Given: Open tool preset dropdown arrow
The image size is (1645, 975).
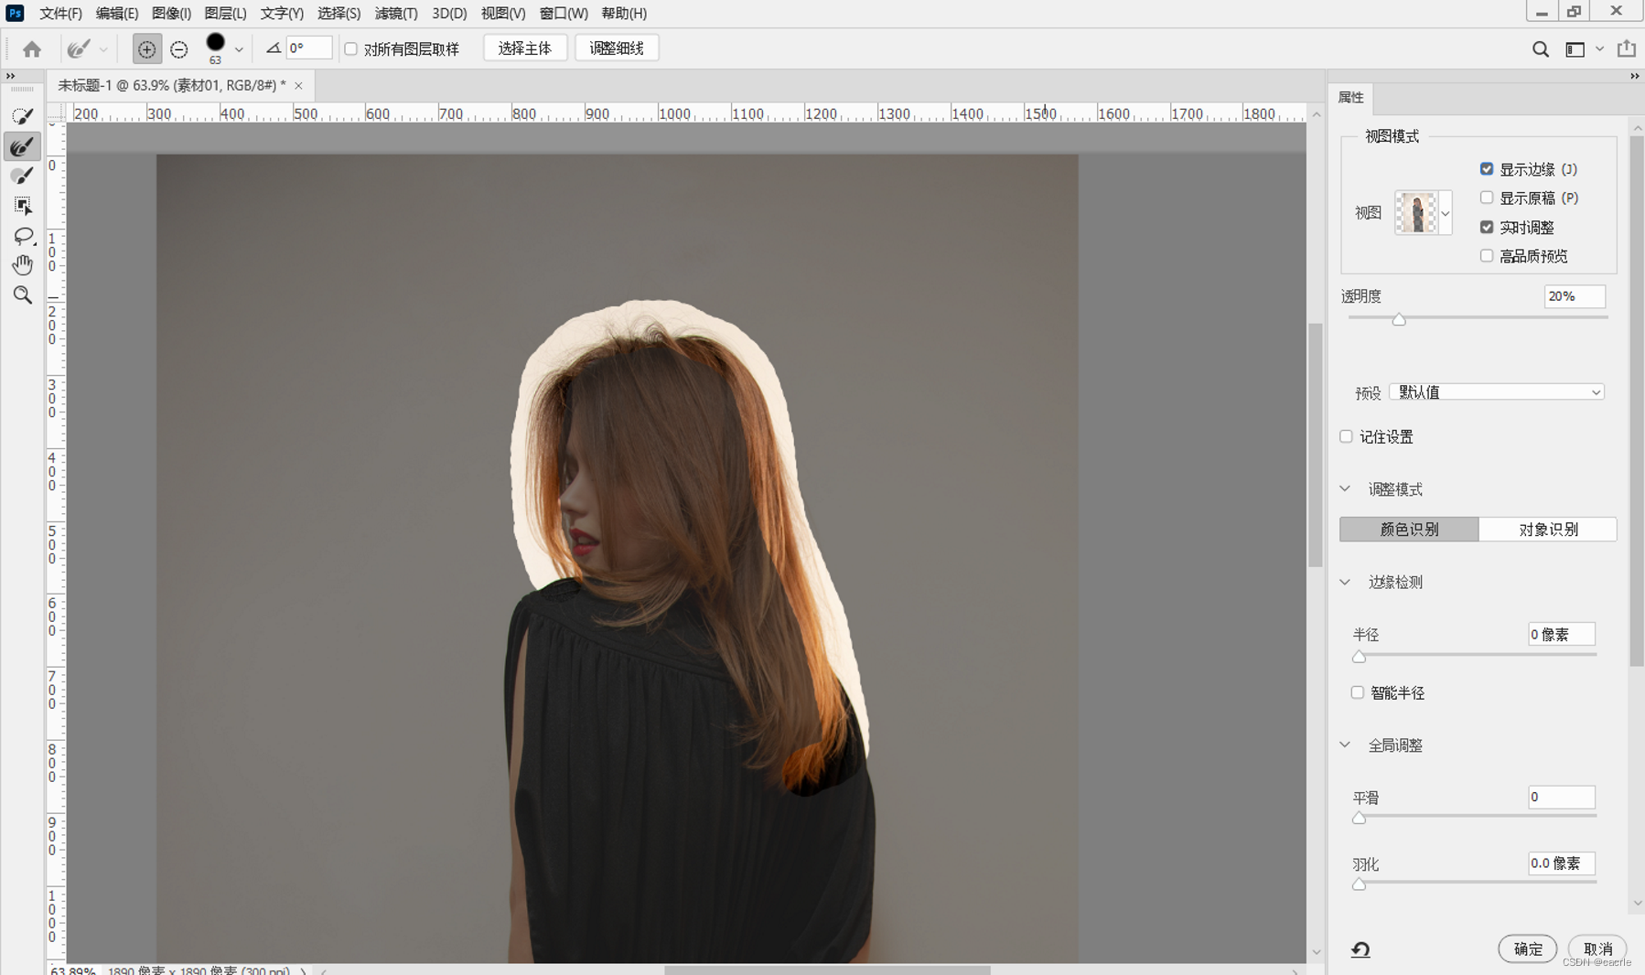Looking at the screenshot, I should [103, 50].
